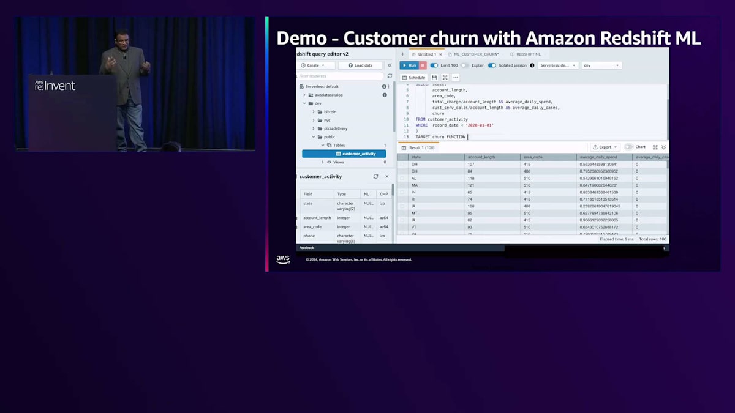Sort by the state column header
Viewport: 735px width, 413px height.
click(436, 157)
